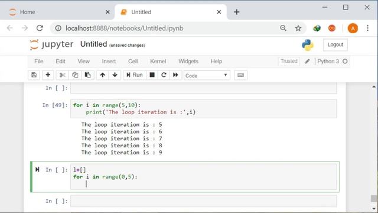
Task: Open a new browser tab
Action: pos(237,12)
